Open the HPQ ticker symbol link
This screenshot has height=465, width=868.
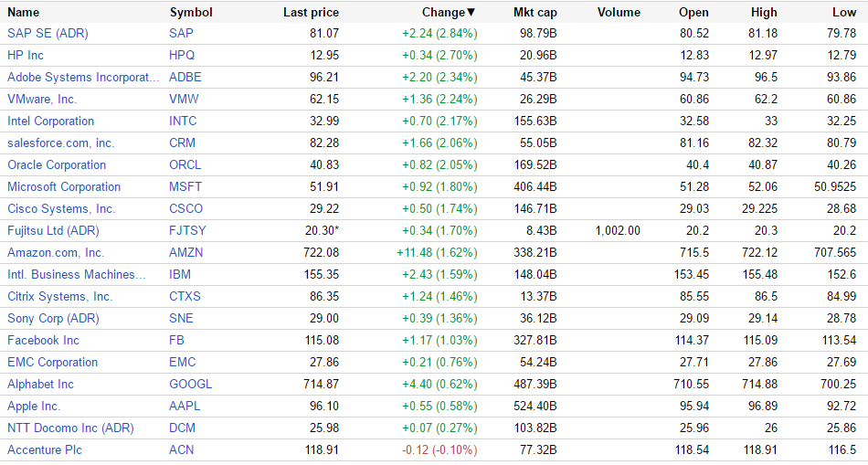[x=182, y=55]
